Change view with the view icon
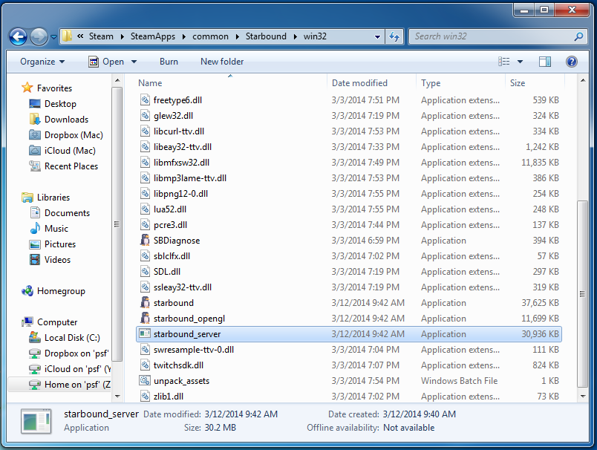The height and width of the screenshot is (450, 597). coord(503,62)
